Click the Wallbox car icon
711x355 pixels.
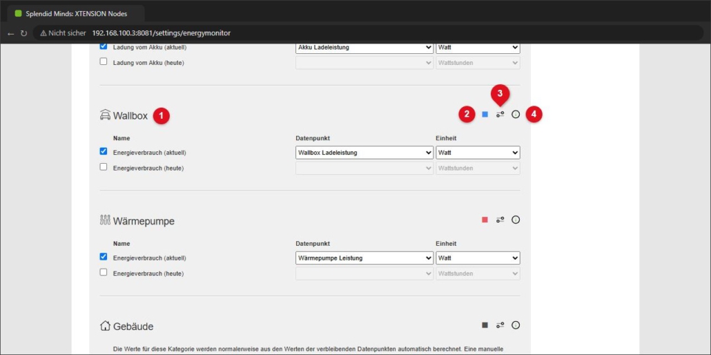point(105,115)
